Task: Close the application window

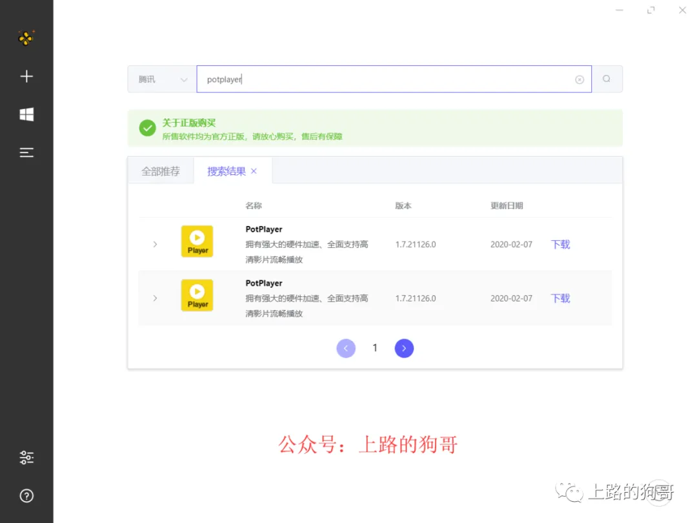Action: pyautogui.click(x=682, y=10)
